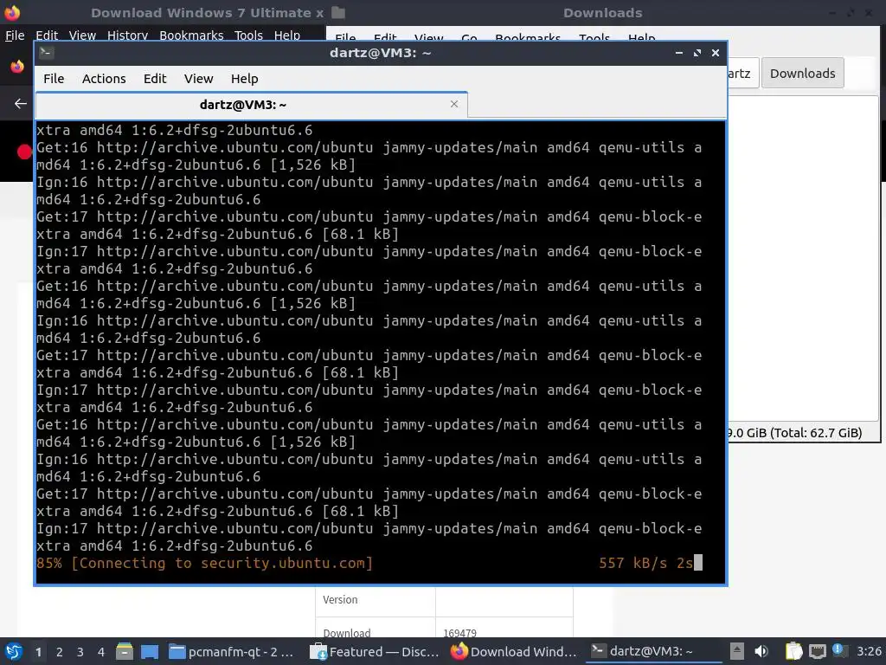Screen dimensions: 886x665
Task: Open Firefox Bookmarks menu
Action: 191,36
